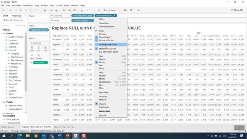Open PowerPoint from the taskbar
Viewport: 247px width, 139px height.
coord(68,136)
